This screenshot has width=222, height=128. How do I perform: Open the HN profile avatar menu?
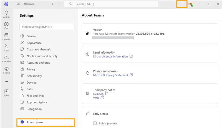190,4
